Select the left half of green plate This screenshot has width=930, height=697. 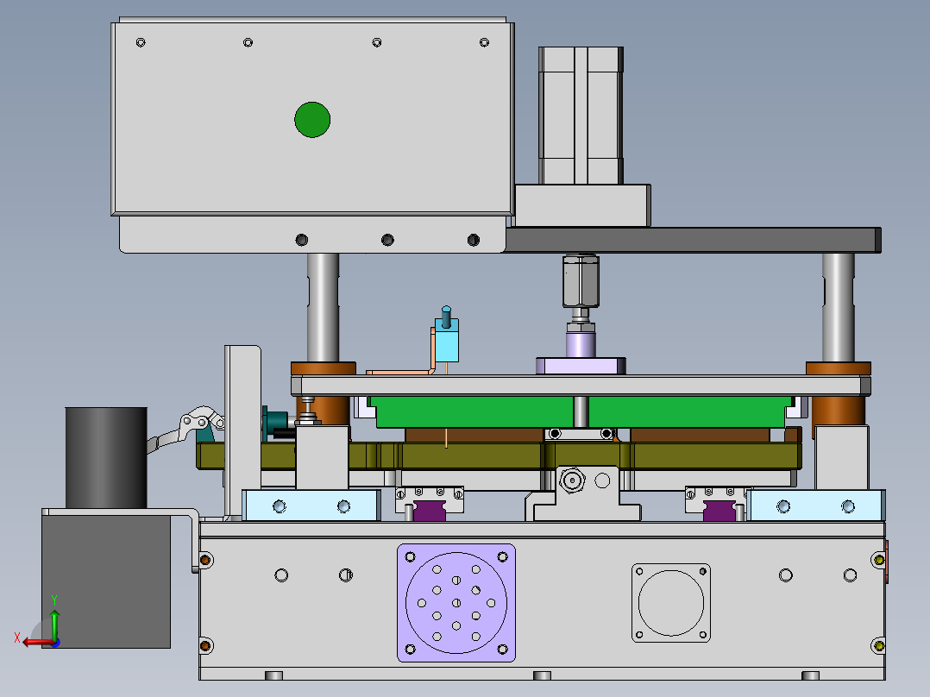click(473, 411)
